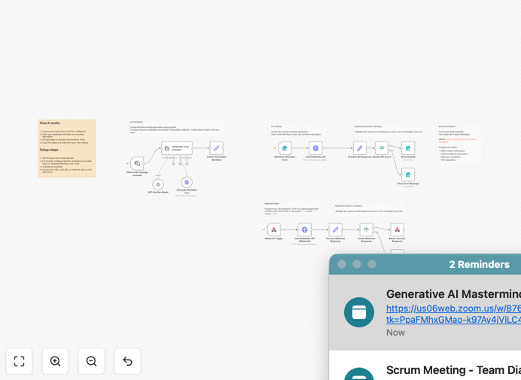
Task: Click the Now timestamp on first reminder
Action: tap(395, 333)
